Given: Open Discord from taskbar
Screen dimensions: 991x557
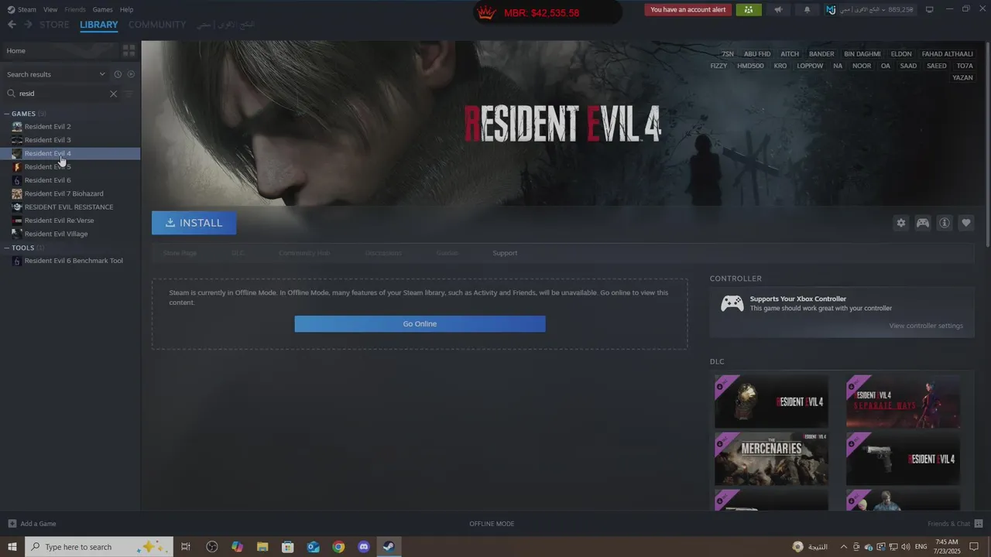Looking at the screenshot, I should coord(364,547).
